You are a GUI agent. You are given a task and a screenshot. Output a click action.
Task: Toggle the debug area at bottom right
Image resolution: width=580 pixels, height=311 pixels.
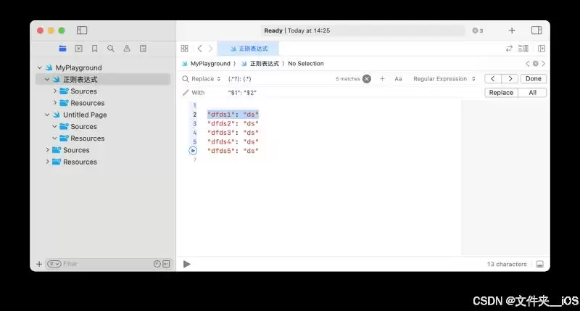[539, 264]
